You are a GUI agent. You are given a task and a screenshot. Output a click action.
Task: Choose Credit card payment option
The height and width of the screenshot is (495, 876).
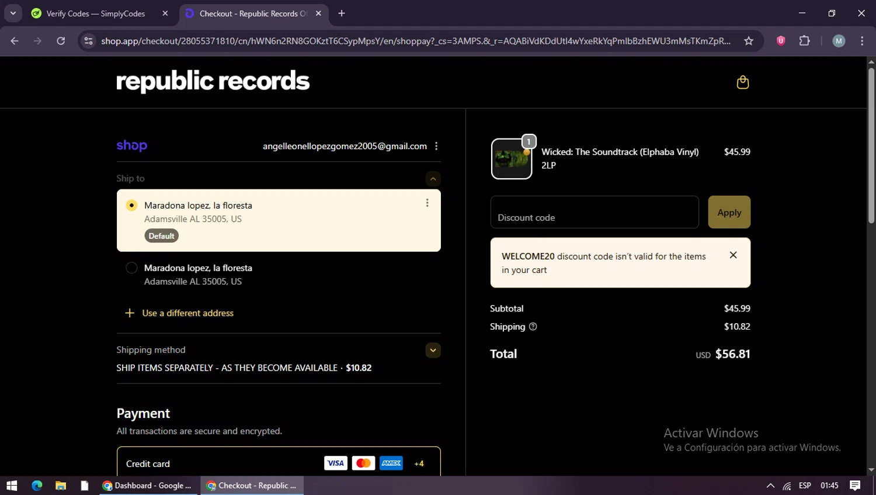279,463
